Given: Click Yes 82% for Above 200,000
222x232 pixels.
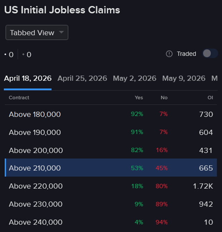Looking at the screenshot, I should coord(137,150).
